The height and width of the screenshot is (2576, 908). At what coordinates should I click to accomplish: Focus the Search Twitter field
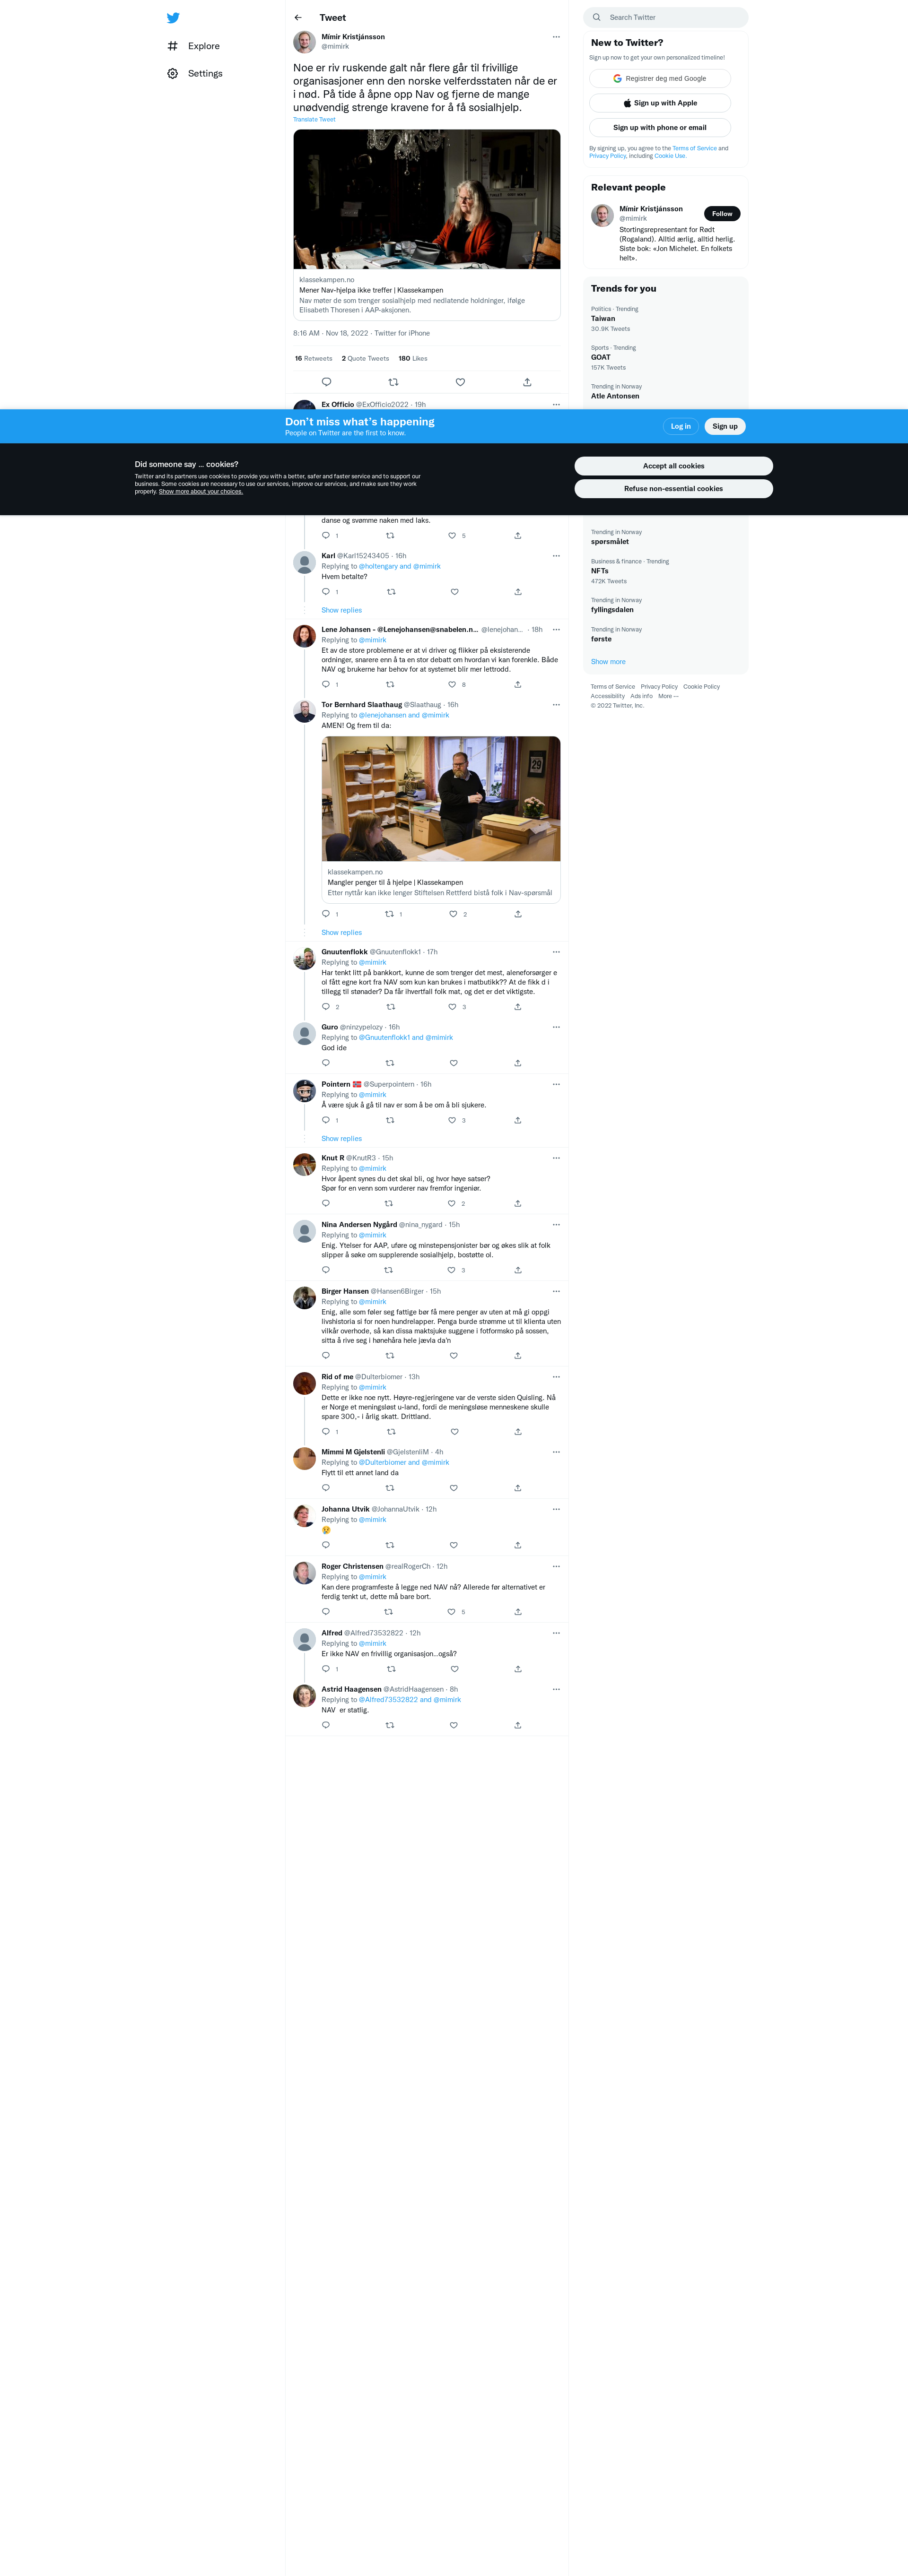pos(665,17)
